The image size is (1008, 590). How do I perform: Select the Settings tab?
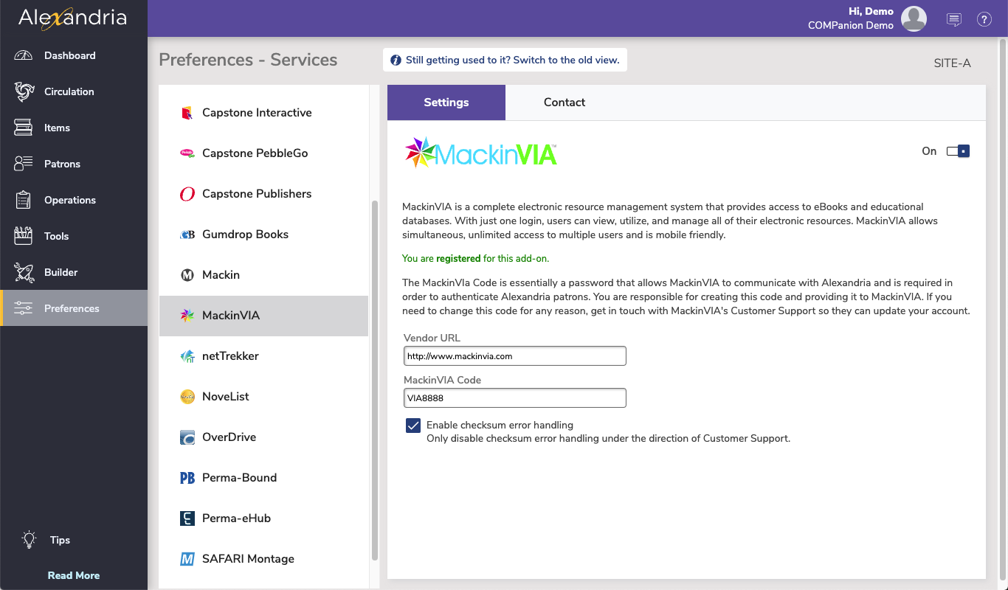(446, 103)
